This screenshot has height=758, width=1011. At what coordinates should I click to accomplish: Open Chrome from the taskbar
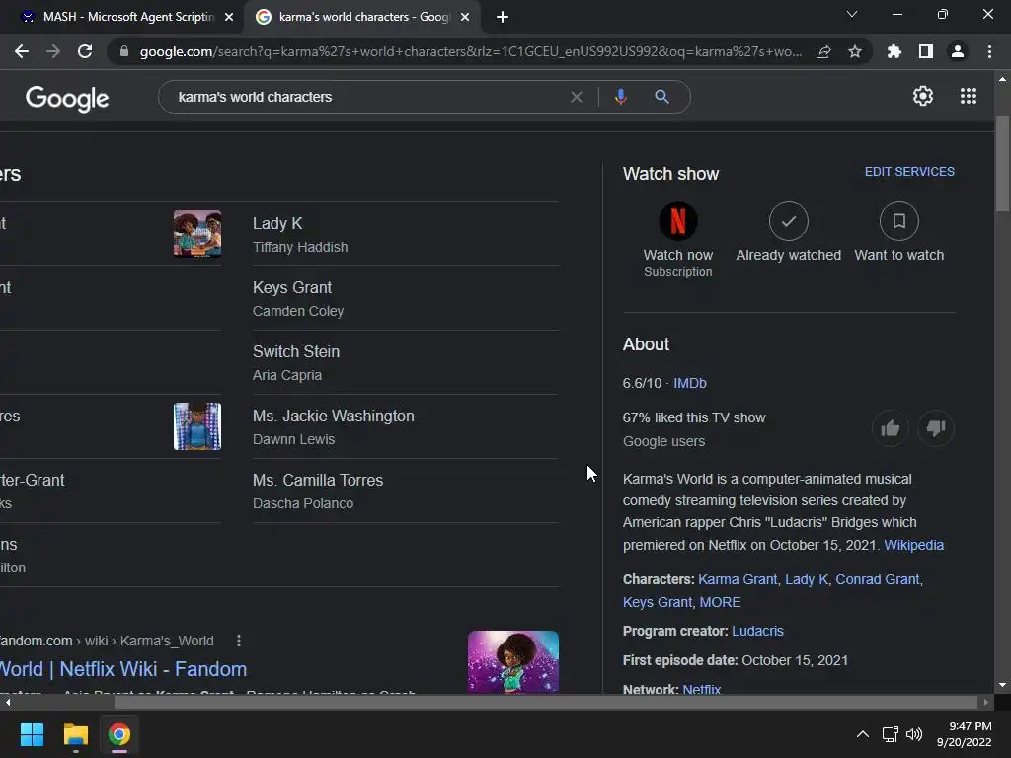coord(118,734)
